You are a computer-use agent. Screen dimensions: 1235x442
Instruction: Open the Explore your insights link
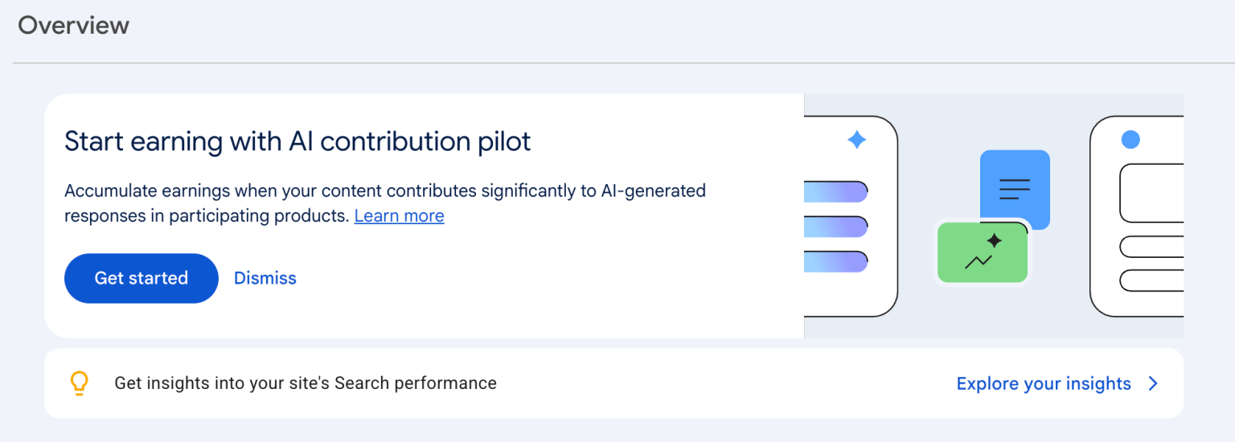coord(1044,383)
